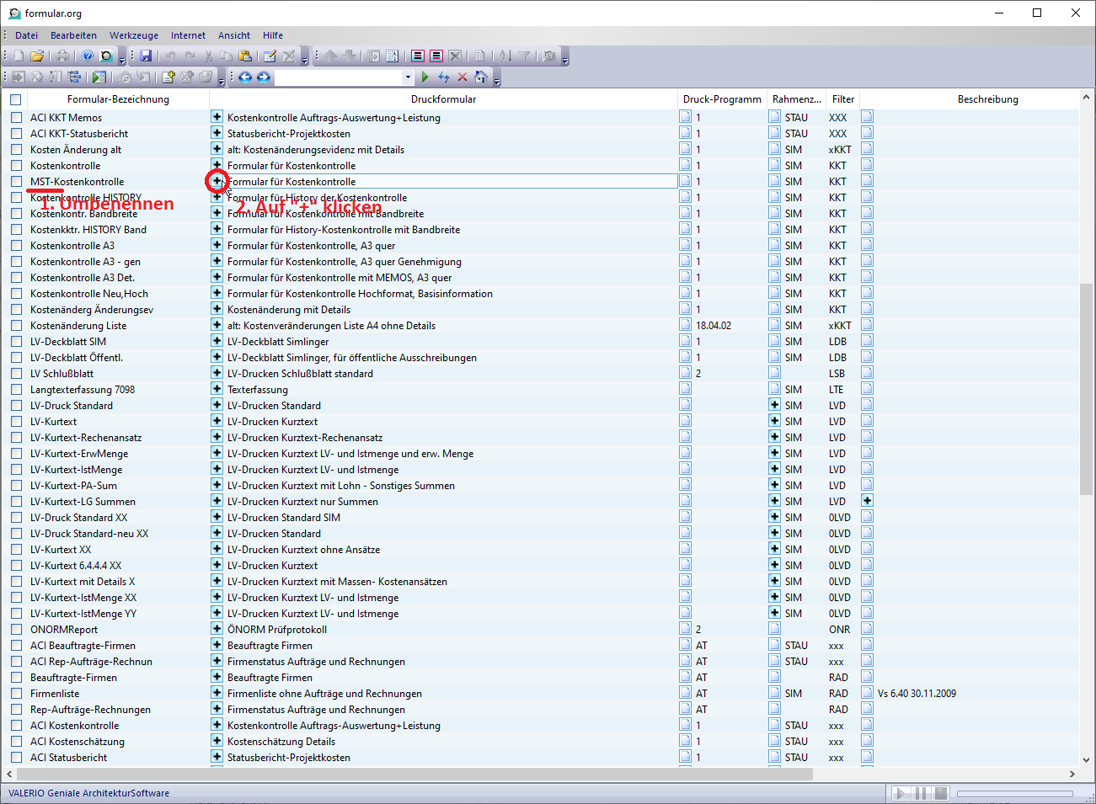Click the red X stop icon

click(x=462, y=77)
